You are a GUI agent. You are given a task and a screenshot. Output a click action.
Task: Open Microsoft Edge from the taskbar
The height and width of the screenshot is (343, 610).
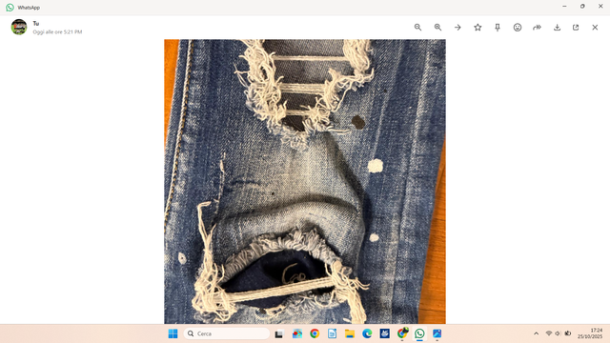(x=367, y=333)
